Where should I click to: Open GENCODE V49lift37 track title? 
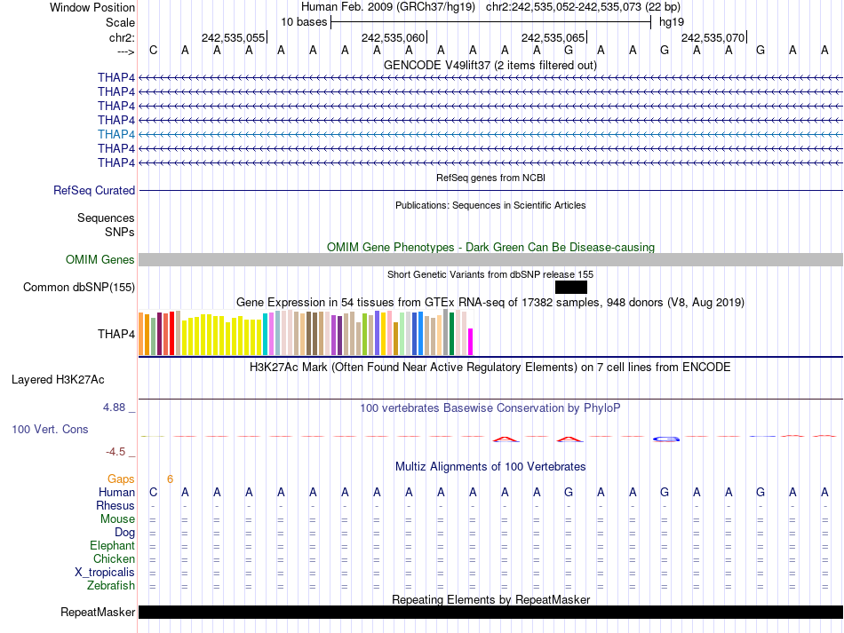tap(490, 65)
